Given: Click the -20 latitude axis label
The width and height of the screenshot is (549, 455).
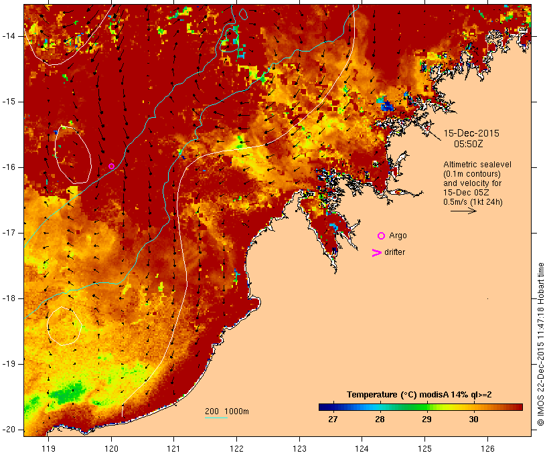Looking at the screenshot, I should (9, 430).
